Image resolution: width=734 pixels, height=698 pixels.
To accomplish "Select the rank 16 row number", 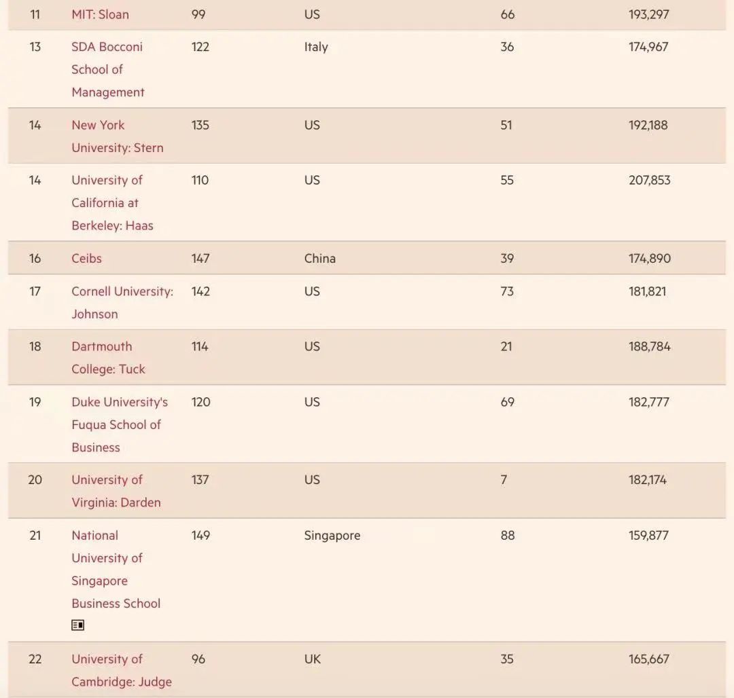I will [x=35, y=259].
